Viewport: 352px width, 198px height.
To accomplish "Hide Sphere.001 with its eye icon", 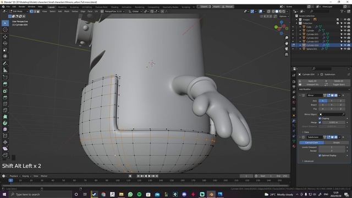I will click(345, 49).
